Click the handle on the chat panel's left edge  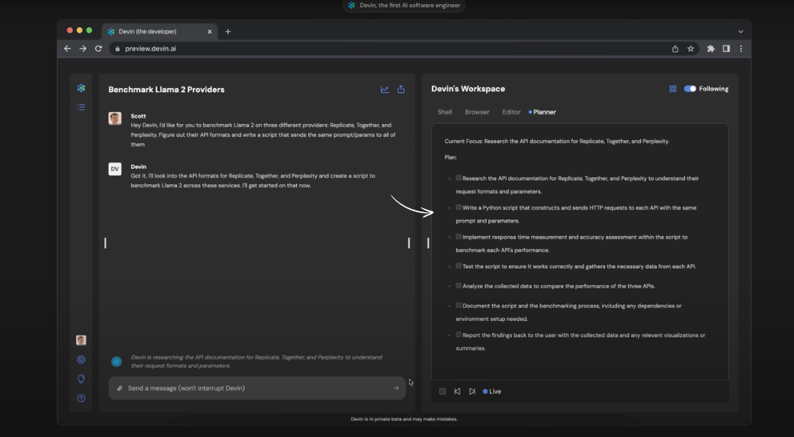click(x=106, y=243)
